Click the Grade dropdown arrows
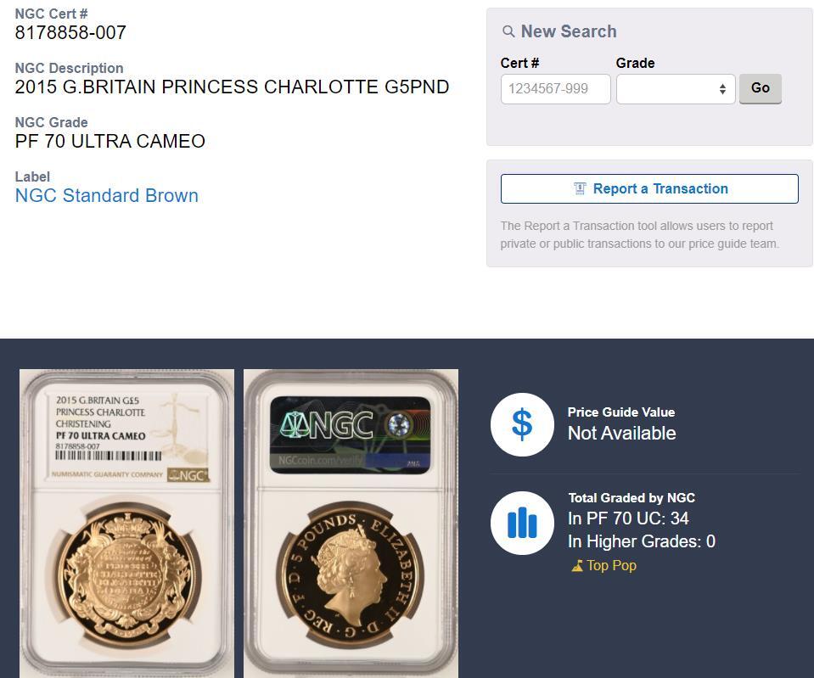814x678 pixels. [722, 89]
